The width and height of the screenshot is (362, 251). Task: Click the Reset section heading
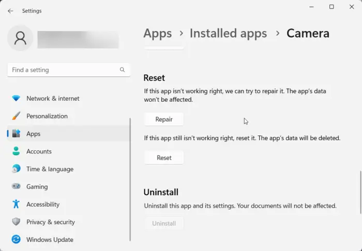154,77
